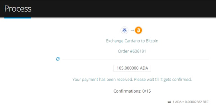Click the 0.00002382 value in rate text
The image size is (216, 112).
[193, 102]
